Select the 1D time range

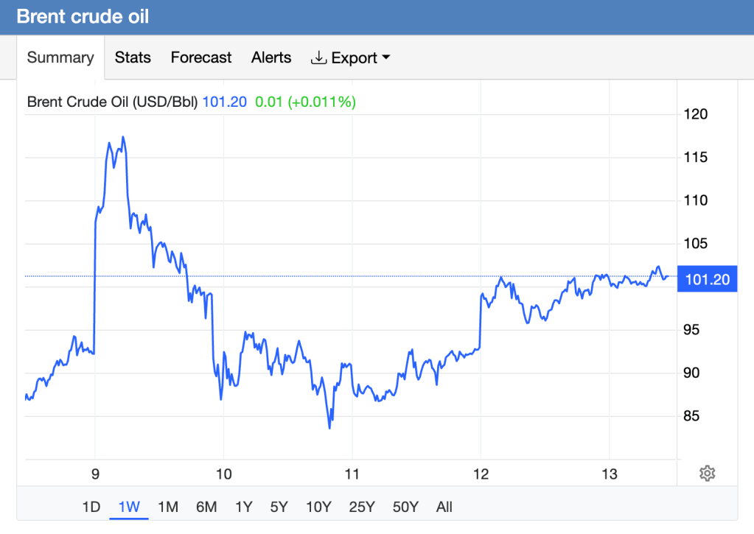point(91,507)
